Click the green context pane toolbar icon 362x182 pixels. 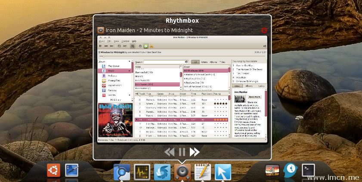(145, 46)
